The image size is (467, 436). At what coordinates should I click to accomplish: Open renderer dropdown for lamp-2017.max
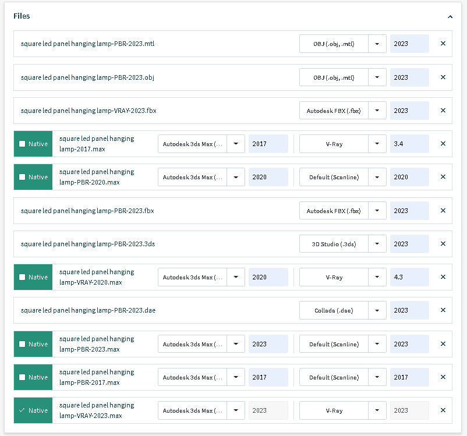pos(377,144)
